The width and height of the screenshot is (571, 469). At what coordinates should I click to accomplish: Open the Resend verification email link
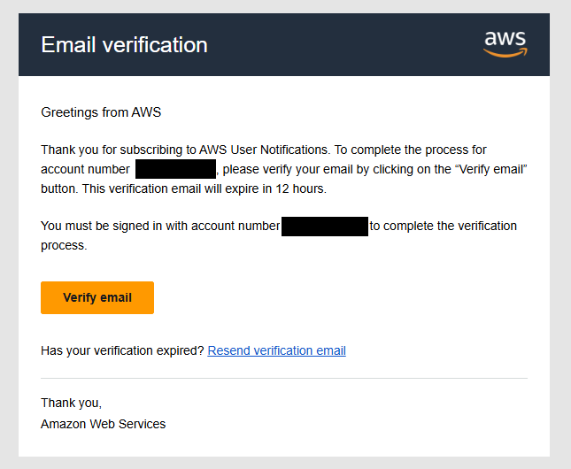click(x=276, y=350)
